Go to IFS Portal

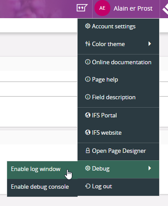click(118, 115)
